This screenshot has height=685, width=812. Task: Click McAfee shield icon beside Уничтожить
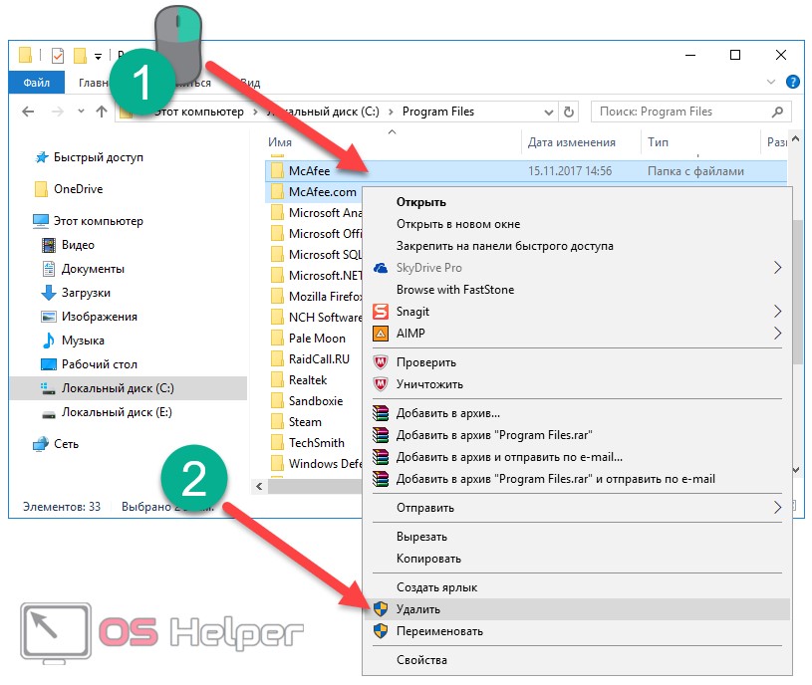[381, 384]
